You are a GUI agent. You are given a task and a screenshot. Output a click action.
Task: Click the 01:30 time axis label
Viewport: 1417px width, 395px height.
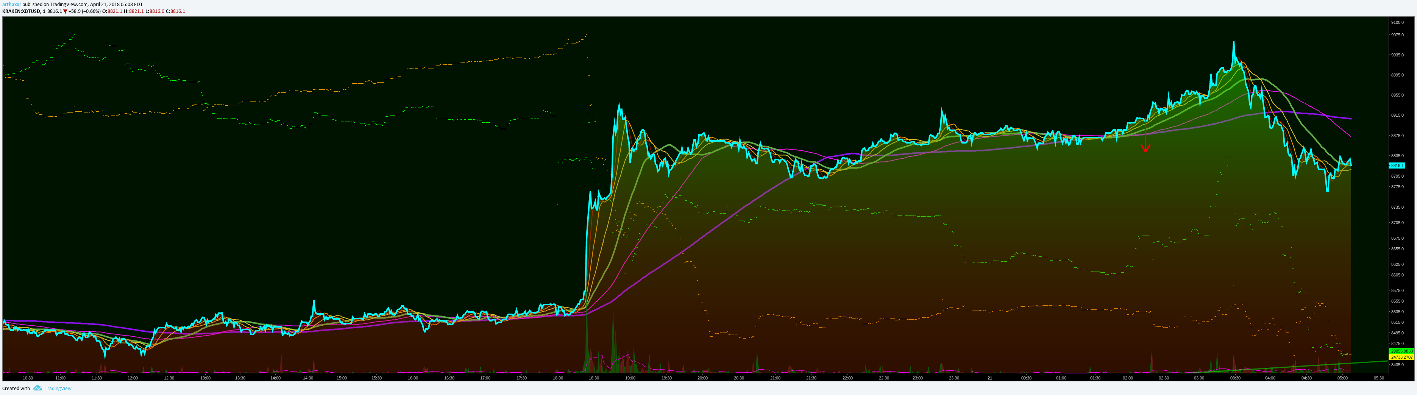1095,378
